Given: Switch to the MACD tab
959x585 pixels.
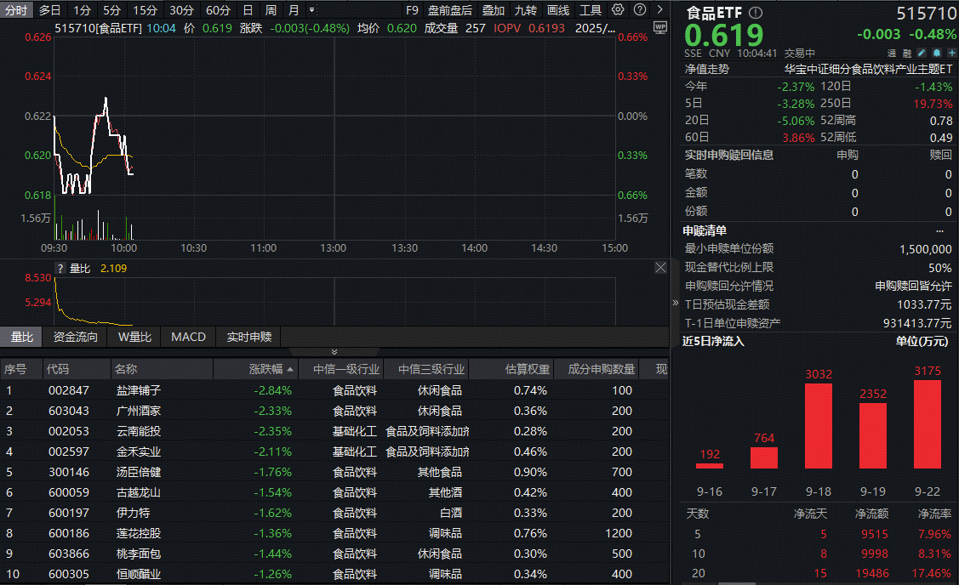Looking at the screenshot, I should (188, 337).
